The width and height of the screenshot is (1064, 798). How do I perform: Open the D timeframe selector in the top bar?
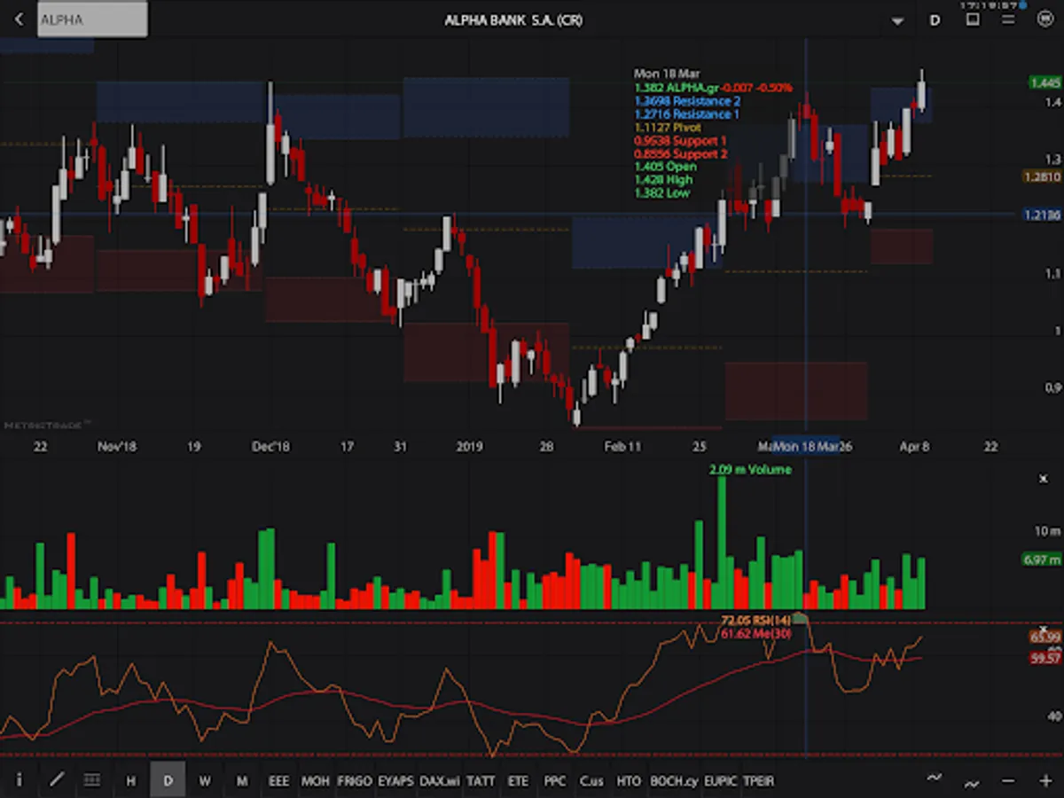[935, 20]
